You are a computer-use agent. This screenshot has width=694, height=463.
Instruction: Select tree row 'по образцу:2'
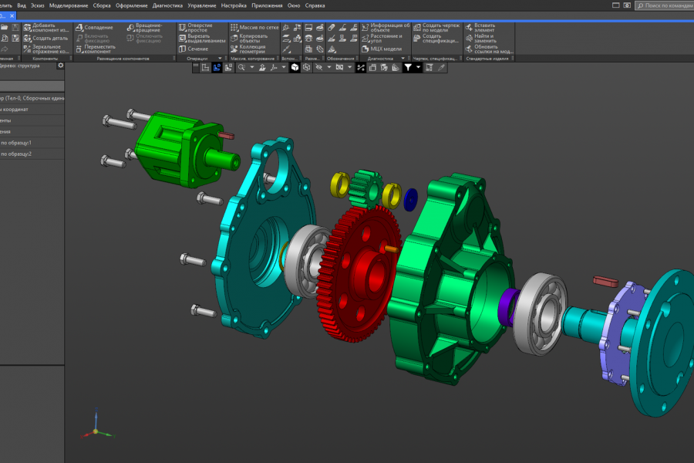click(x=32, y=154)
